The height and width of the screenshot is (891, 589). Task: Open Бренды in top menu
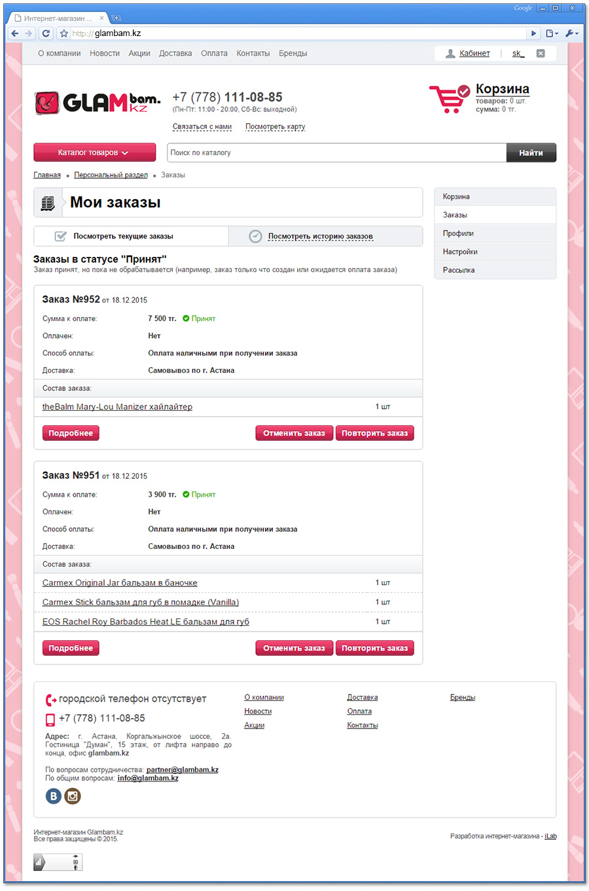point(293,54)
